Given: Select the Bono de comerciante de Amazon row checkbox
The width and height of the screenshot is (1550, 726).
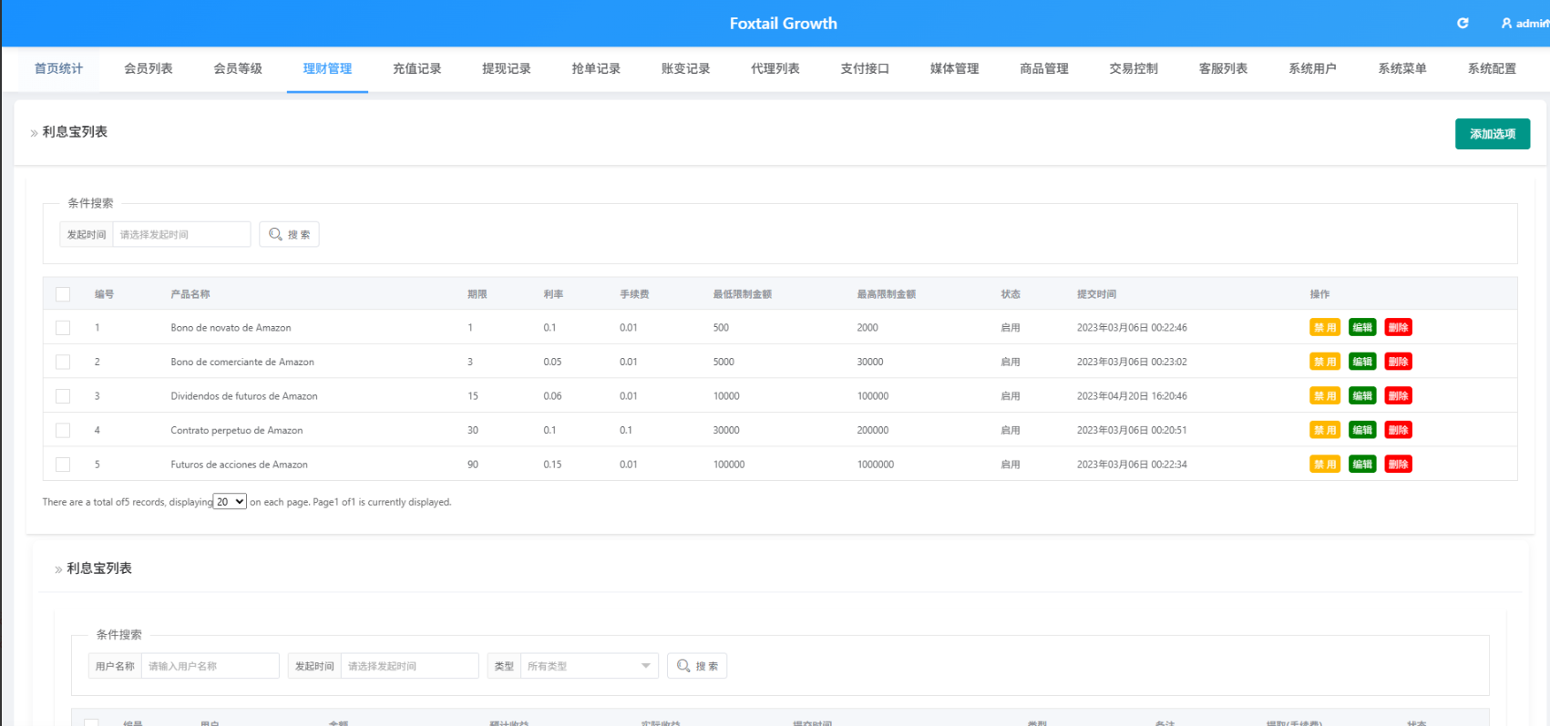Looking at the screenshot, I should 63,362.
